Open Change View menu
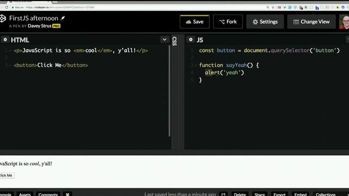Viewport: 349px width, 196px height. (311, 22)
